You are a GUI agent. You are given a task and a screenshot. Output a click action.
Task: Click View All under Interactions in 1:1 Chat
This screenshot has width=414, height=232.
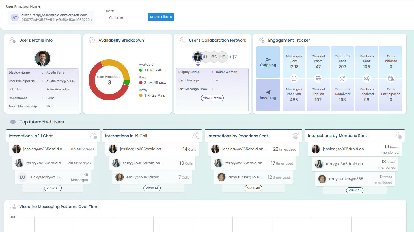[x=53, y=188]
